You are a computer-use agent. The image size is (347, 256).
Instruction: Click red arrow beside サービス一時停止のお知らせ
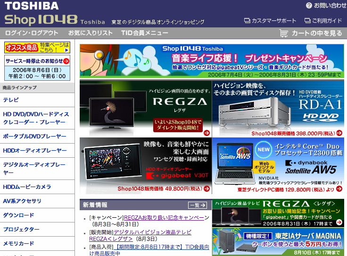point(66,61)
